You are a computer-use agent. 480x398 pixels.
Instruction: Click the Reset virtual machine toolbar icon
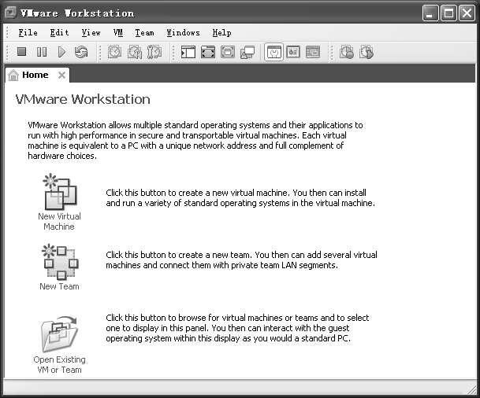pos(81,53)
